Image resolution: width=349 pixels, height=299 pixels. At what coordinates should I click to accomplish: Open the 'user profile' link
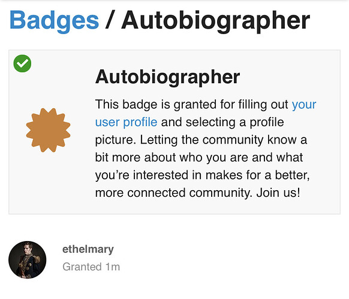[x=126, y=122]
